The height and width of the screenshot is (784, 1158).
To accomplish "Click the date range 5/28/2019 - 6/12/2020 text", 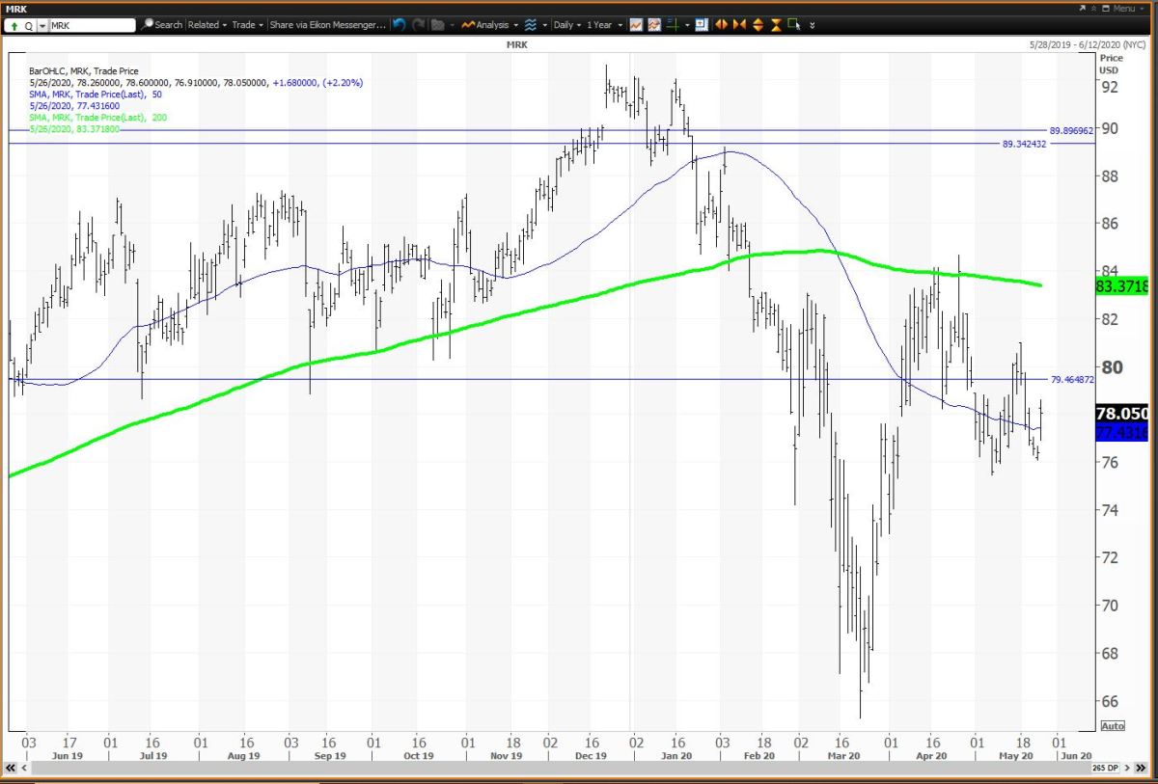I will click(x=1088, y=44).
